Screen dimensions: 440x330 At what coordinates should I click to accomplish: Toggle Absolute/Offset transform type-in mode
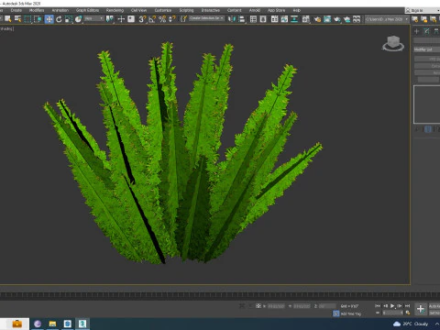click(x=258, y=306)
